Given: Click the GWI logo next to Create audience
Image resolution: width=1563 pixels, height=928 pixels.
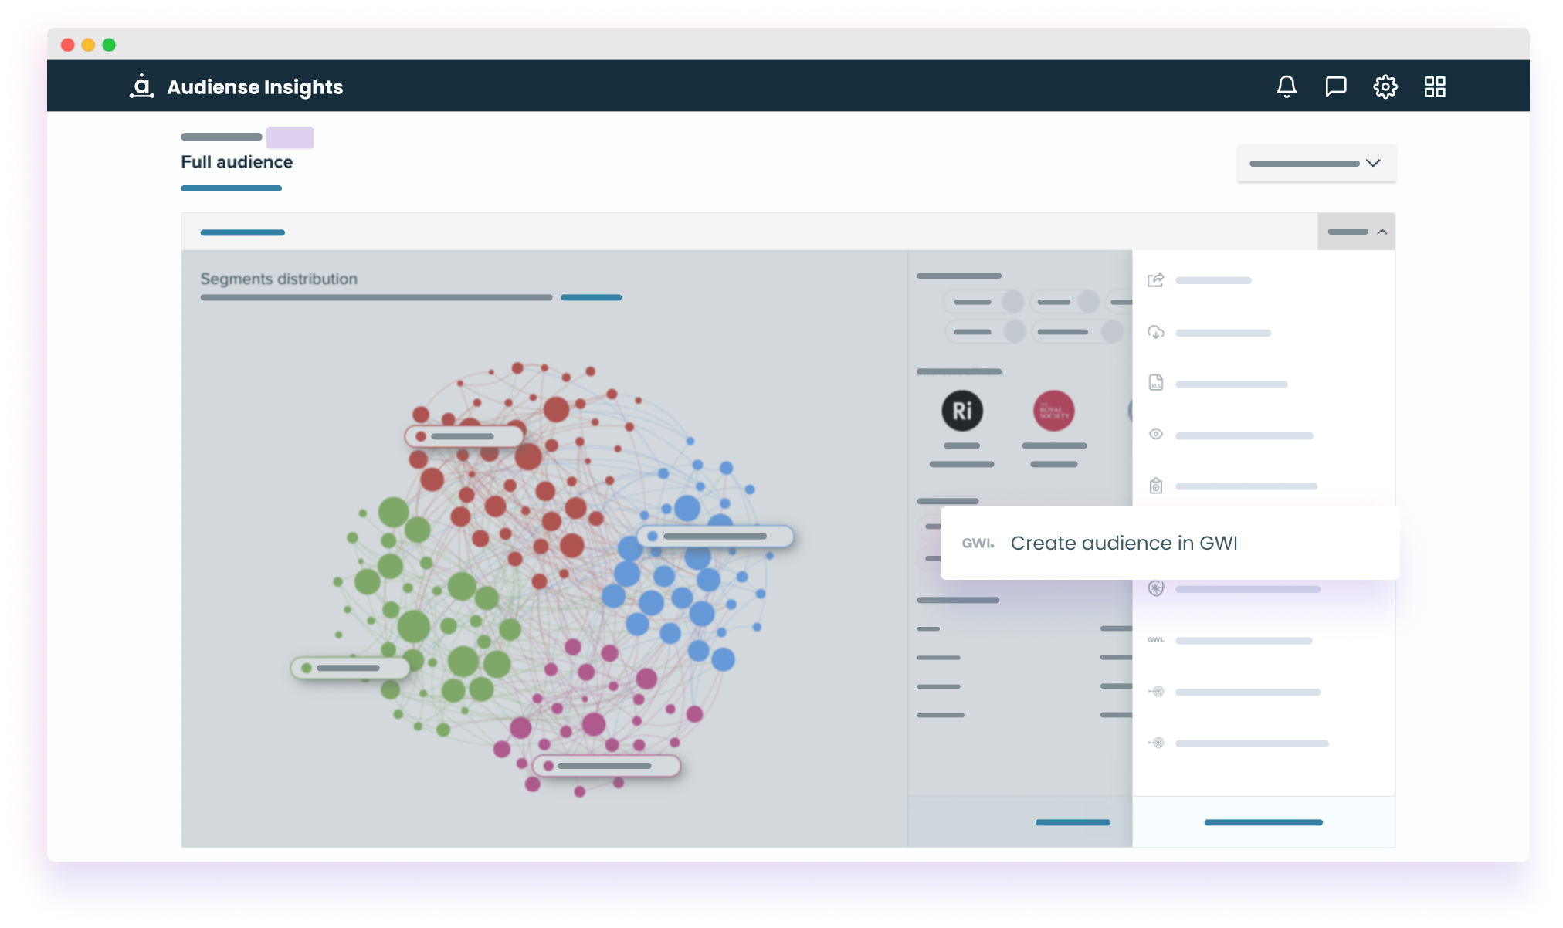Looking at the screenshot, I should click(x=978, y=543).
